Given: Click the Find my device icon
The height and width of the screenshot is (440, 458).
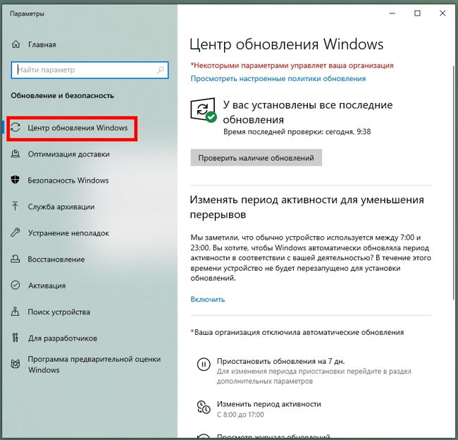Looking at the screenshot, I should pyautogui.click(x=16, y=312).
